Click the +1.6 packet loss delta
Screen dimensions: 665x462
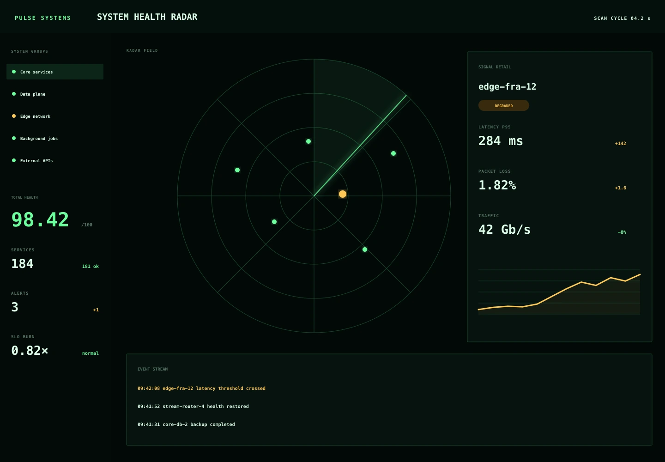(x=620, y=188)
